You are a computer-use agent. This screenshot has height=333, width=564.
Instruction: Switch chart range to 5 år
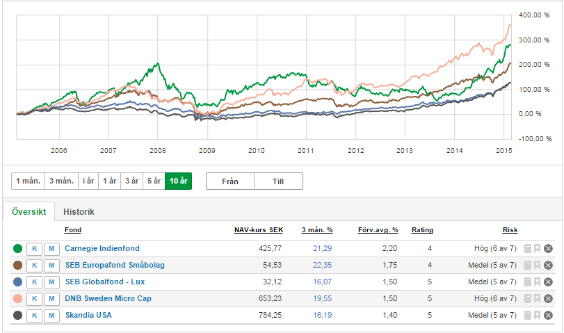pyautogui.click(x=152, y=181)
